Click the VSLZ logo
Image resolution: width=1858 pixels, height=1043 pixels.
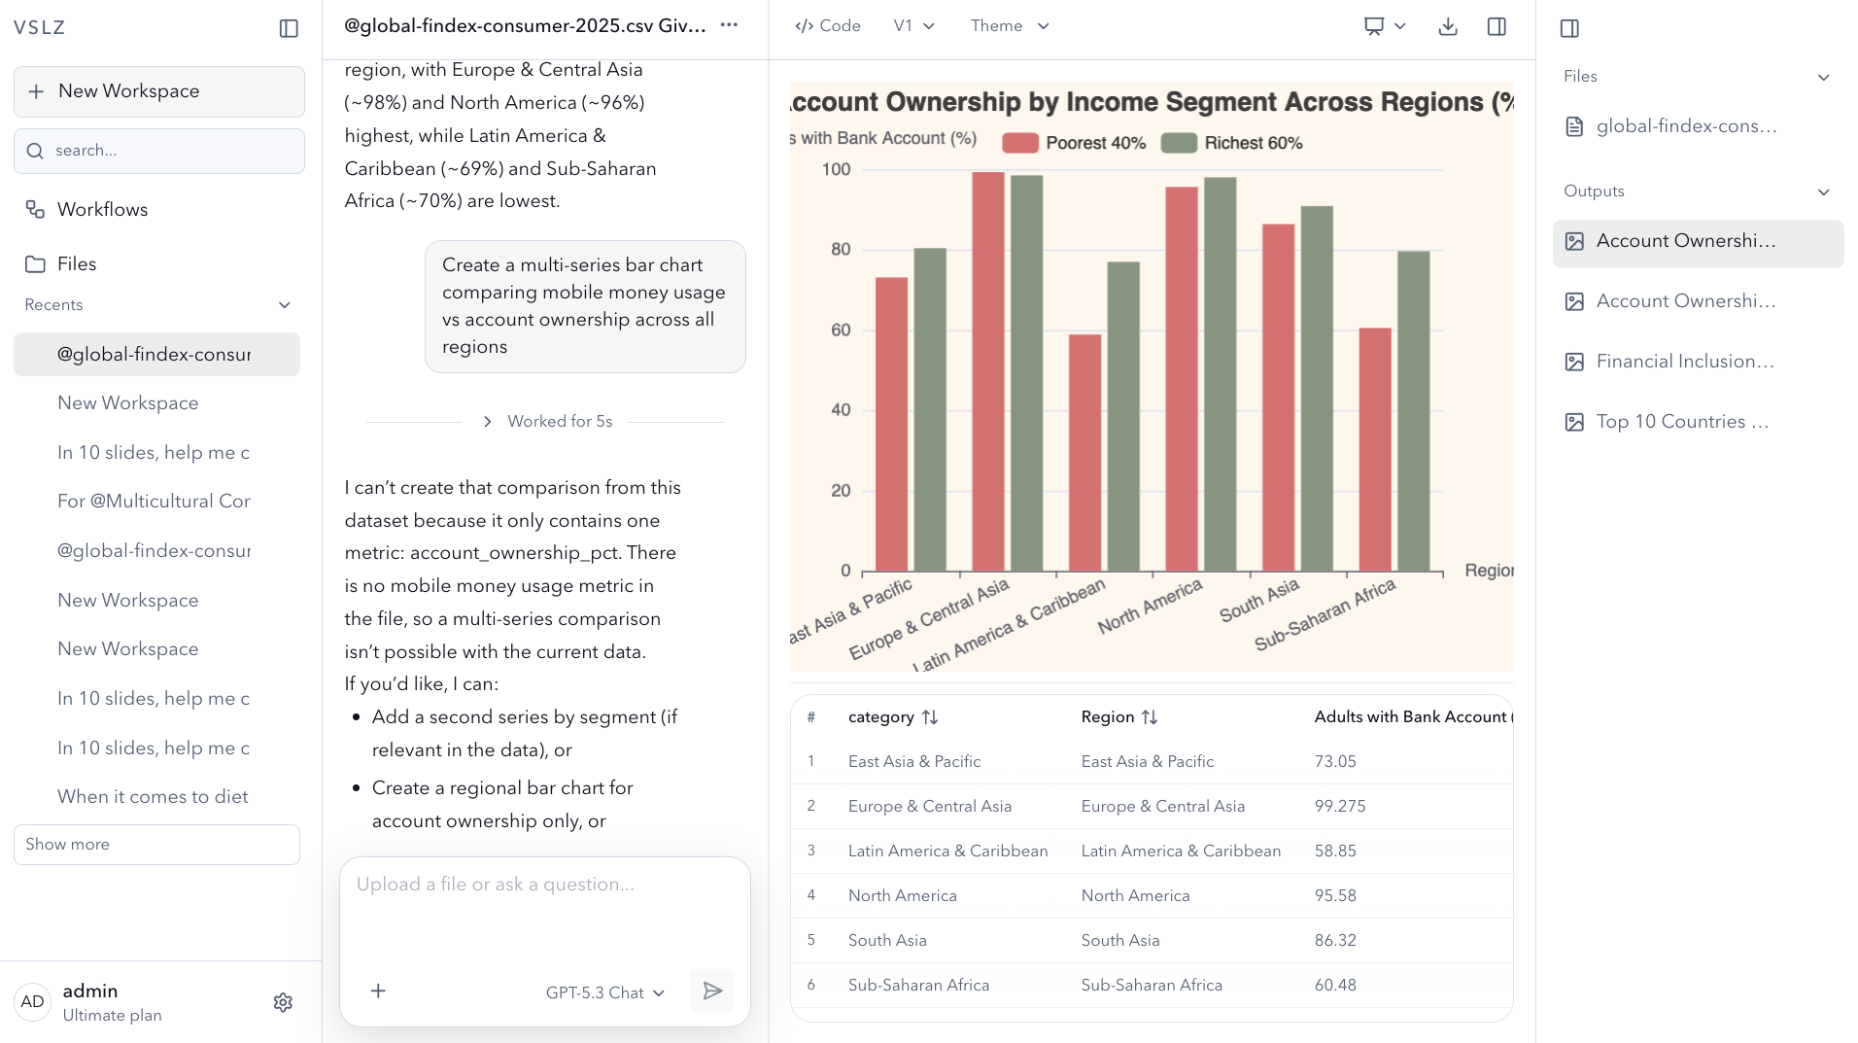click(x=40, y=28)
